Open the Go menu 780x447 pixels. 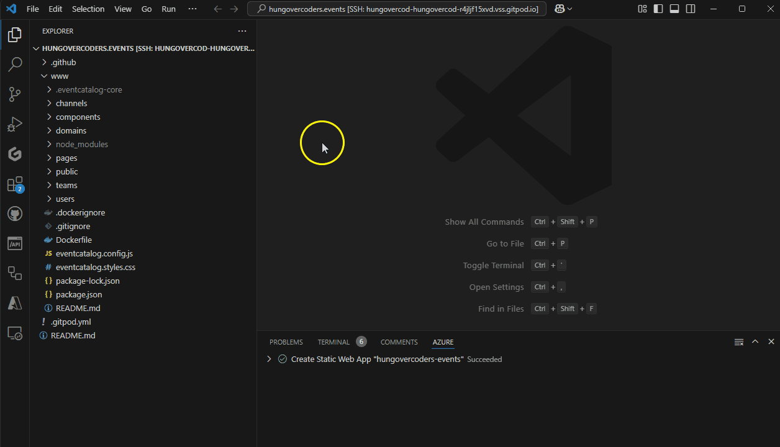point(147,9)
